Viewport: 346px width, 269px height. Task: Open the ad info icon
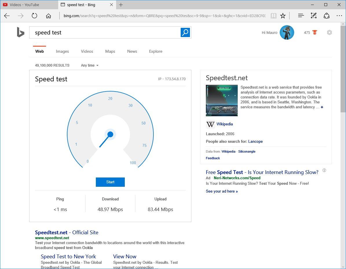pyautogui.click(x=324, y=170)
